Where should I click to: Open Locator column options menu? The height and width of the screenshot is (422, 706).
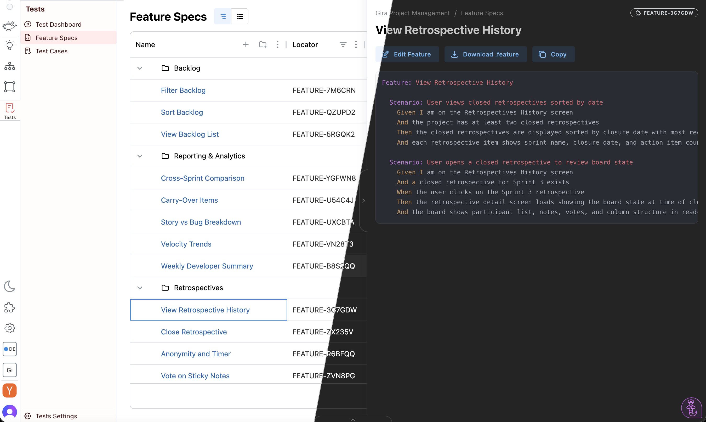[x=356, y=45]
